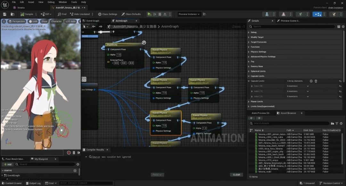
Task: Open Find in blueprint
Action: tap(62, 14)
